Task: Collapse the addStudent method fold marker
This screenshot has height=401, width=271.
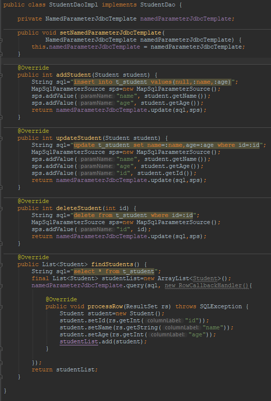Action: 1,75
